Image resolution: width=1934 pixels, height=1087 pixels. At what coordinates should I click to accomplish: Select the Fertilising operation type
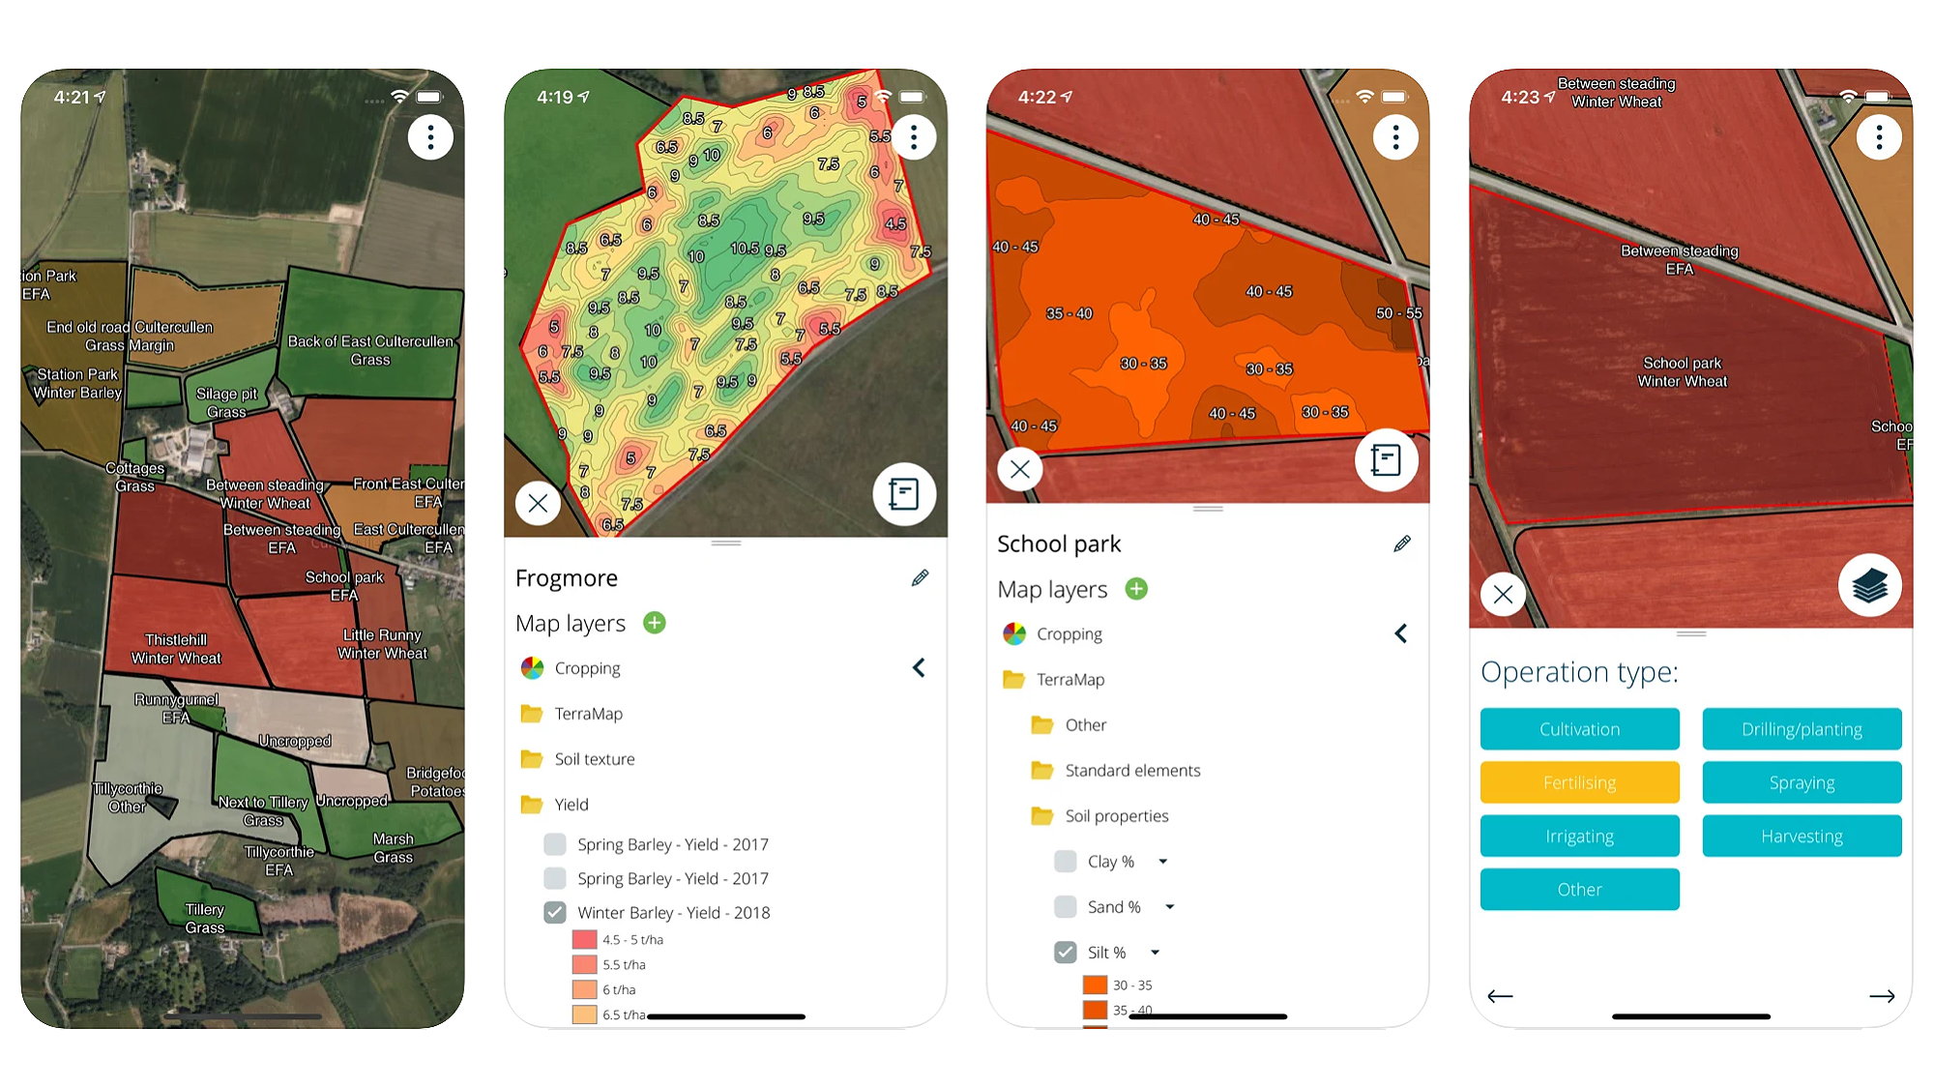[1581, 781]
